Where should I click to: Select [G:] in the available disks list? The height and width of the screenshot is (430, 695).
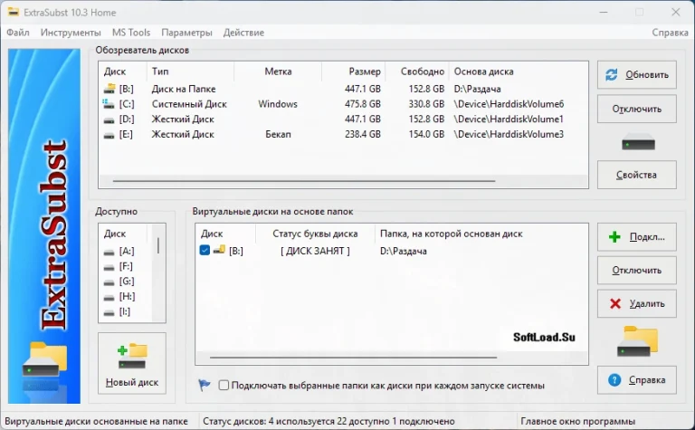127,282
